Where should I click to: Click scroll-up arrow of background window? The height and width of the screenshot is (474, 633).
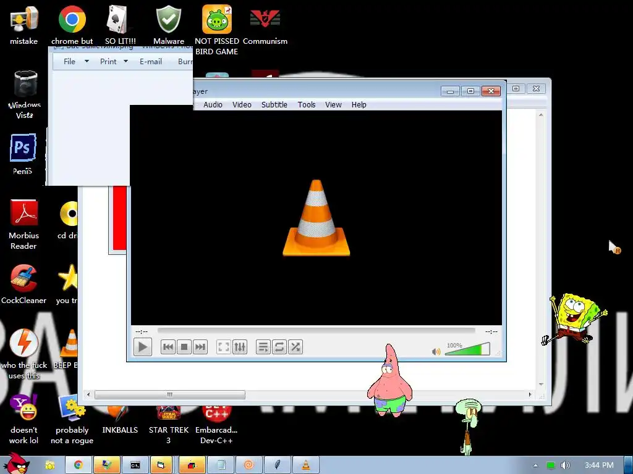click(x=541, y=115)
